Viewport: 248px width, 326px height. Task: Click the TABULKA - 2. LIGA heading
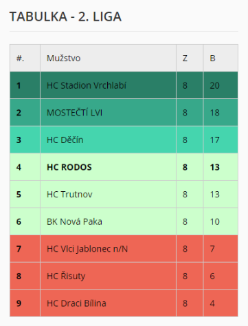point(65,17)
